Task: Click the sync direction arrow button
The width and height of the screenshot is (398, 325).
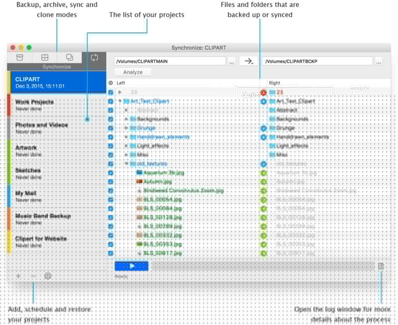Action: pos(248,61)
